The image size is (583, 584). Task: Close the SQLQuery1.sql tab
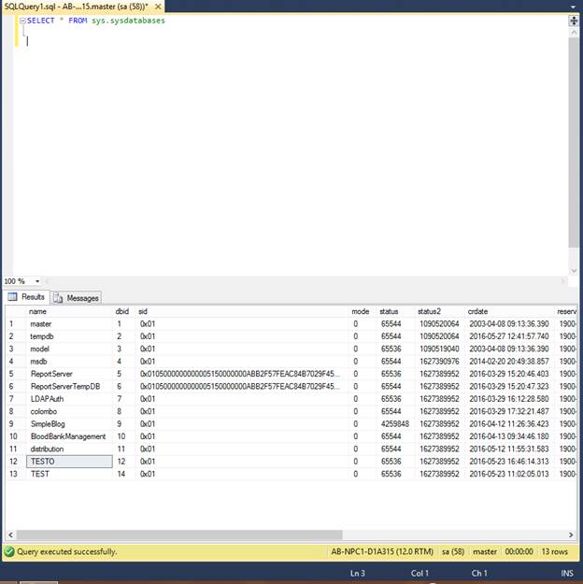(158, 7)
